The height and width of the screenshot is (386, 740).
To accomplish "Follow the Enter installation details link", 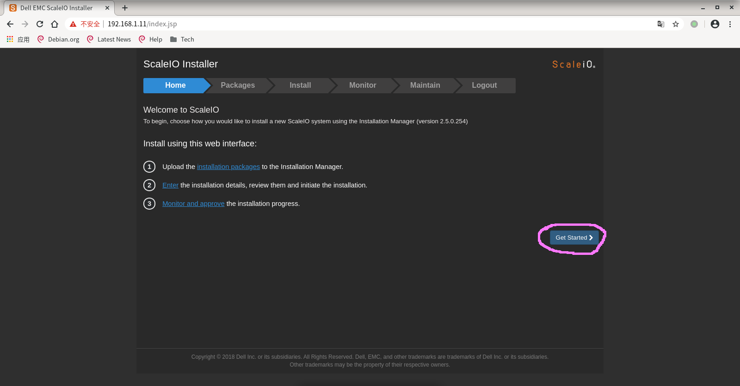I will click(x=170, y=185).
